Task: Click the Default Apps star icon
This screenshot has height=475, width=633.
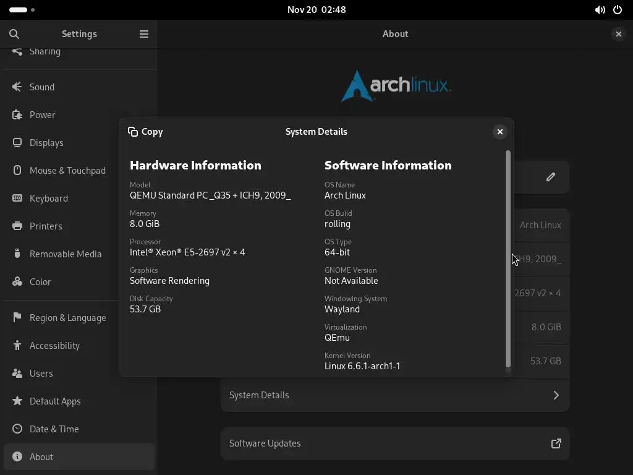Action: (17, 401)
